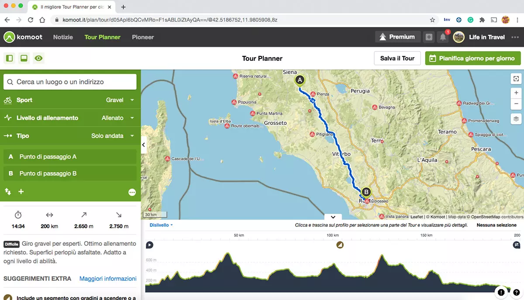Click the map layers icon
524x300 pixels.
[516, 119]
